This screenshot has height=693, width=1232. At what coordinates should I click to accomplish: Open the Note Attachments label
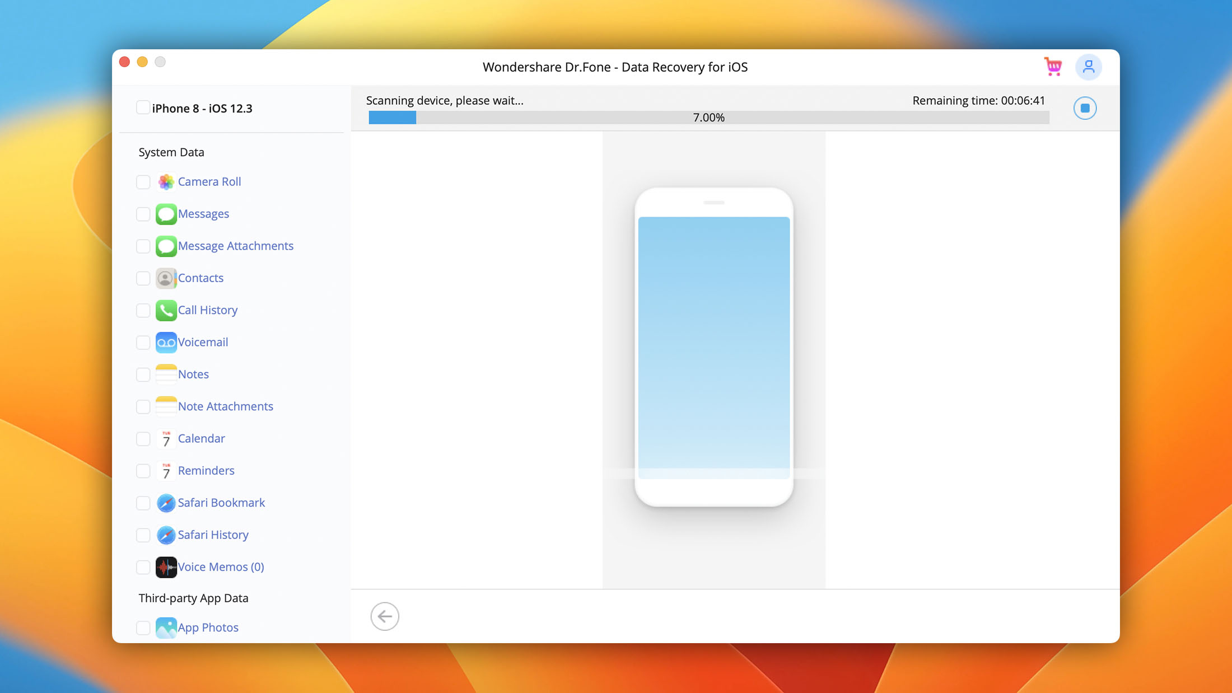point(226,406)
